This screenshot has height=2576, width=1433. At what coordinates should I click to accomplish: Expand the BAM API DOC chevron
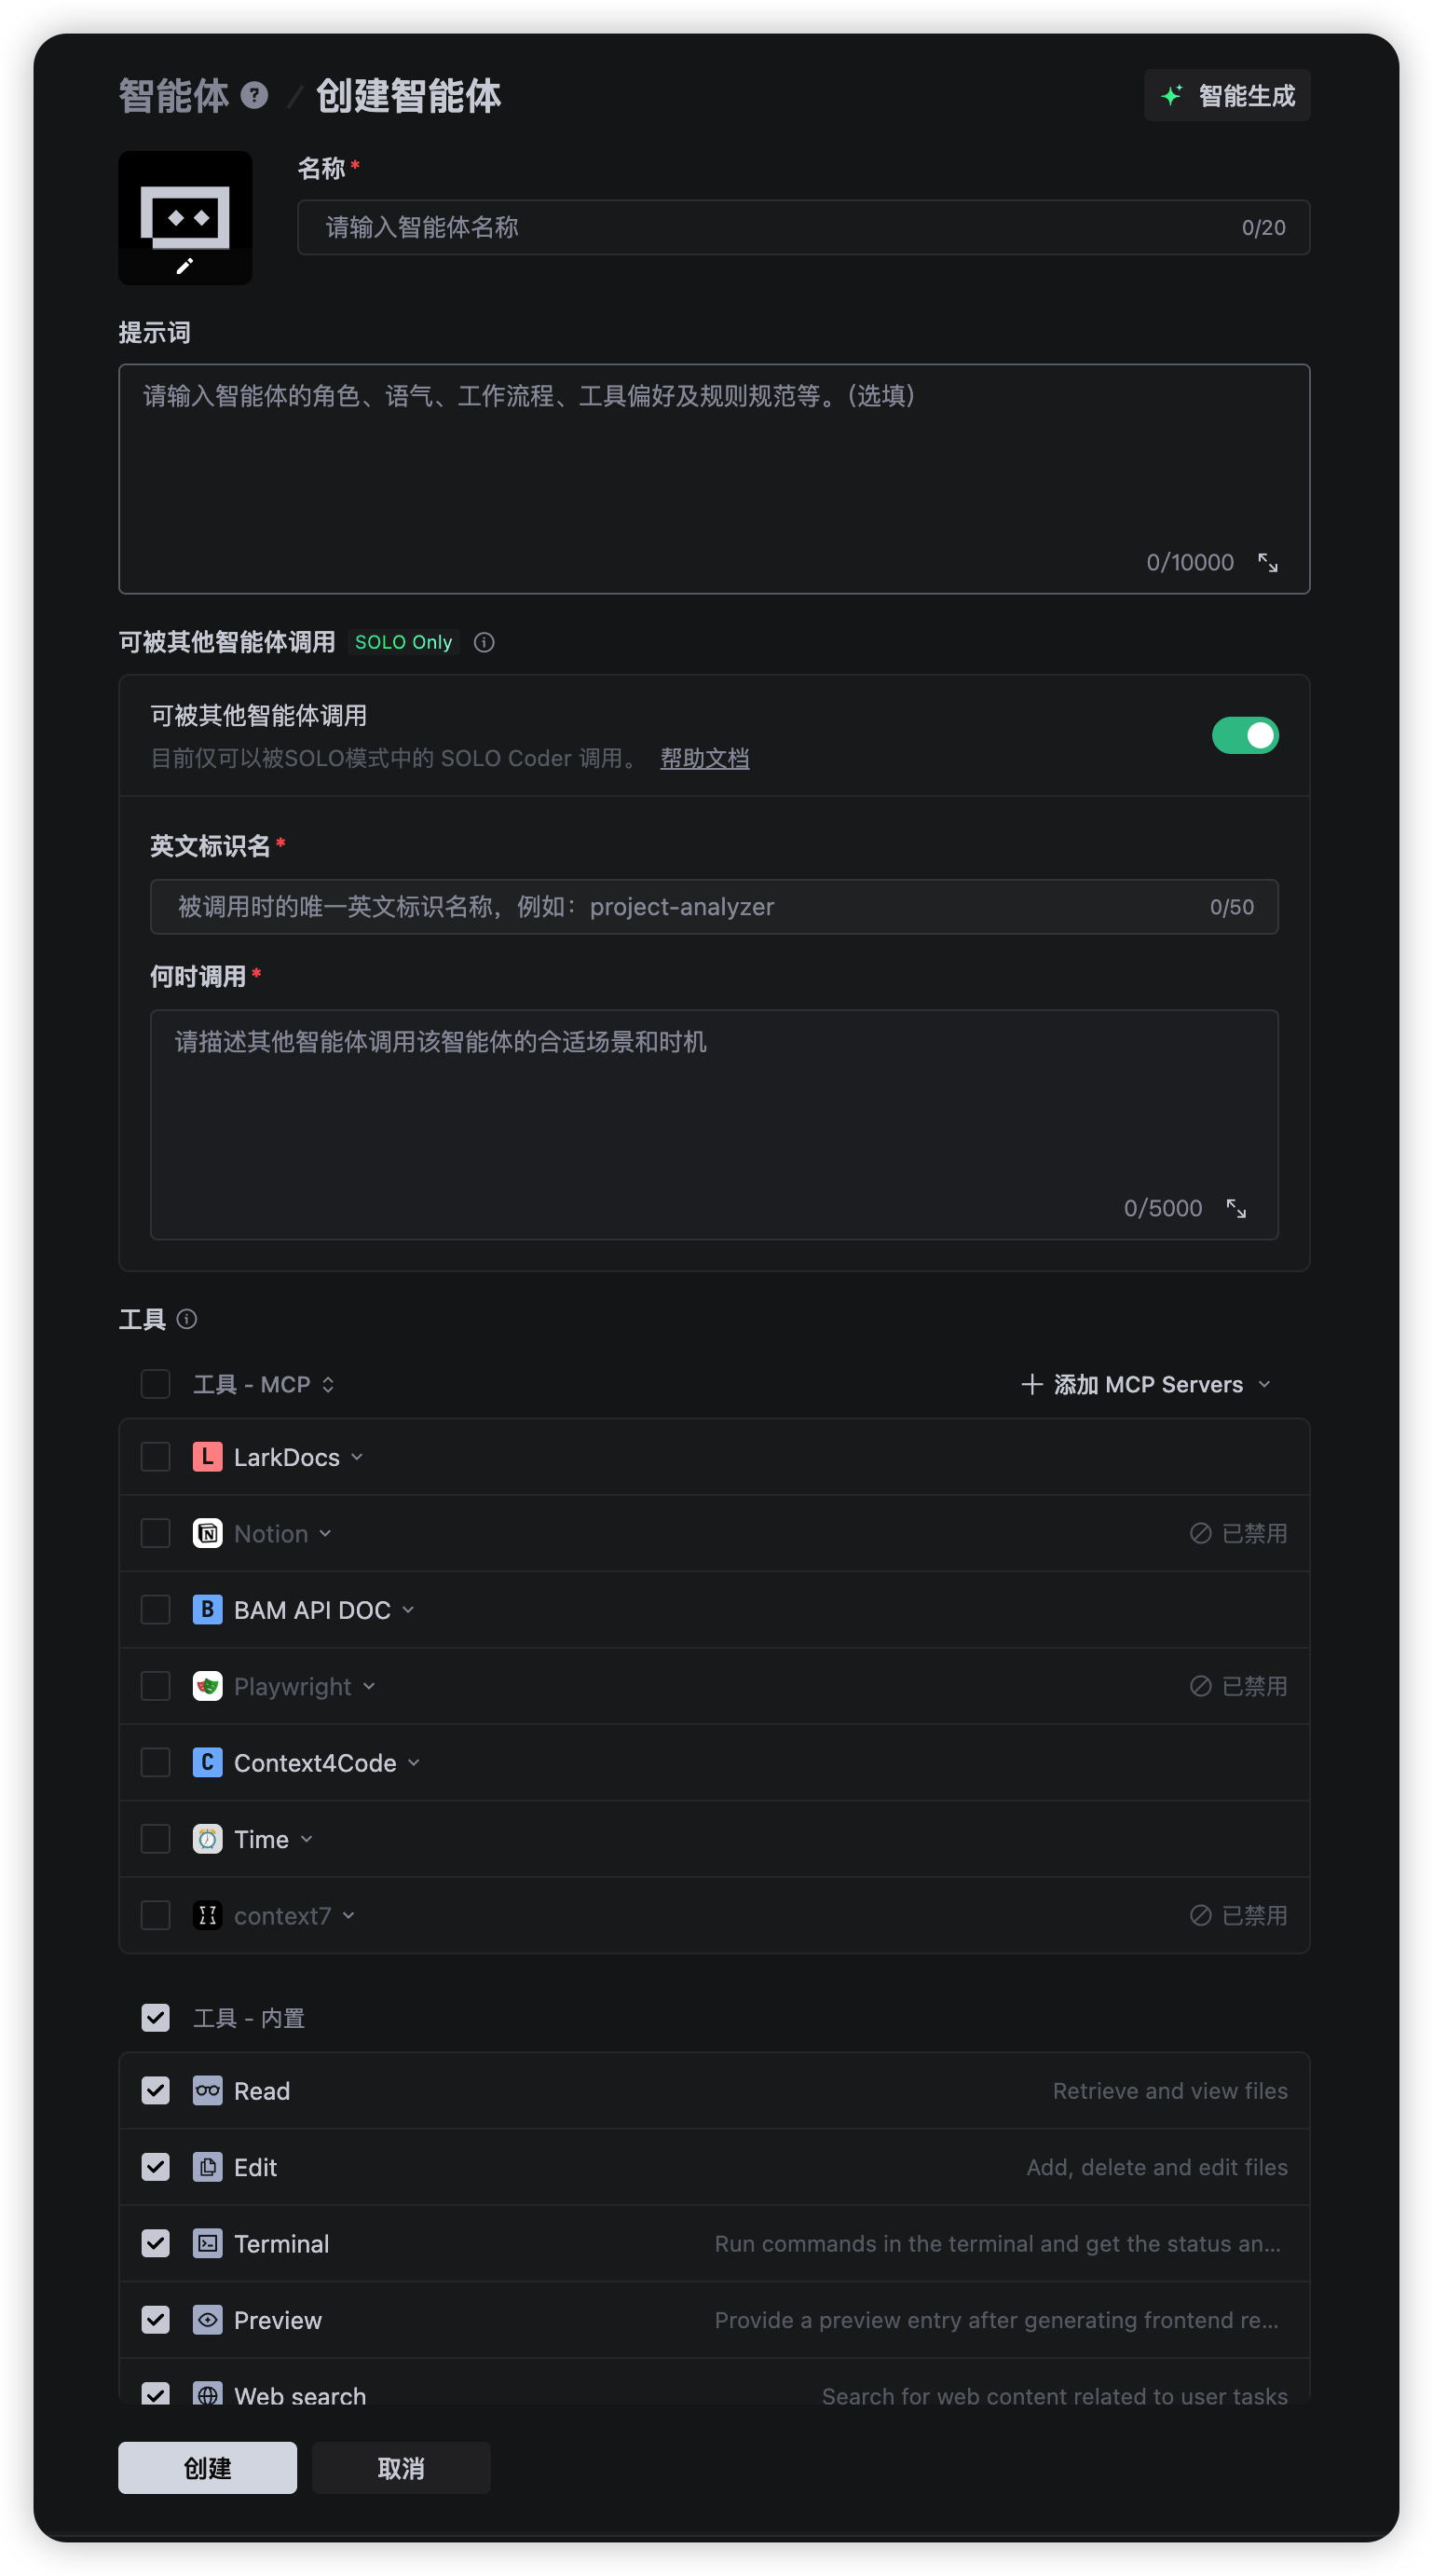point(408,1609)
